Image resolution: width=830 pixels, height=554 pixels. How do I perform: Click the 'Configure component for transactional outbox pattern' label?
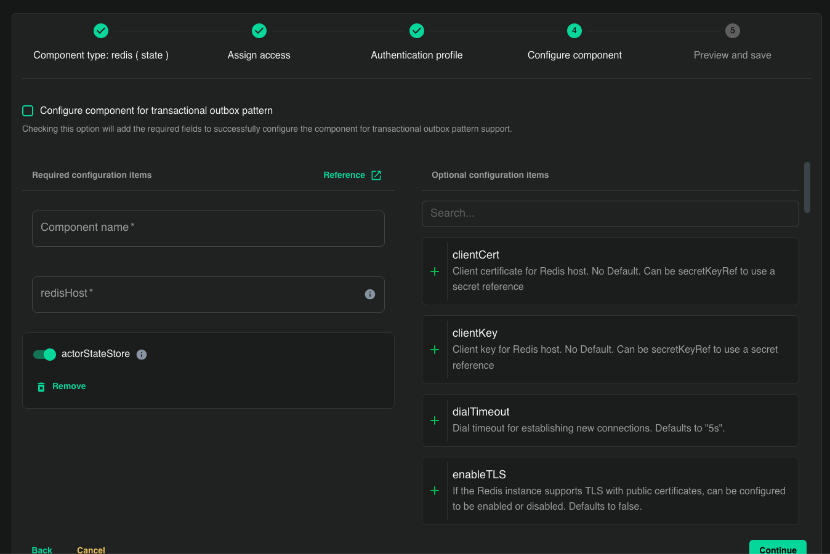156,111
